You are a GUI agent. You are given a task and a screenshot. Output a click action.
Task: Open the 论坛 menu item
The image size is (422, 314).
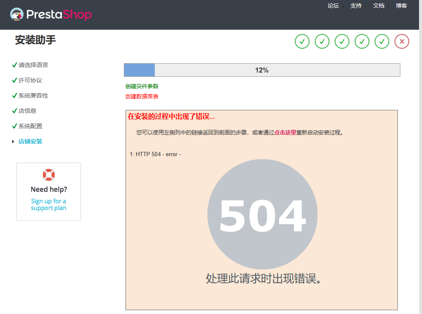coord(333,6)
